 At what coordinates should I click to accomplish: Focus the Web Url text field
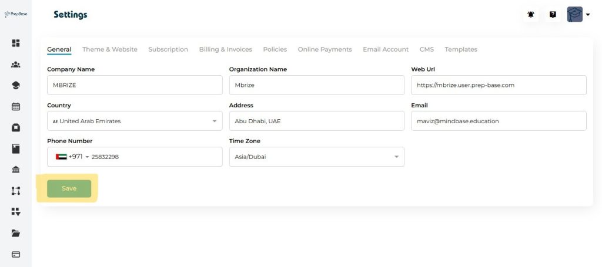point(499,85)
